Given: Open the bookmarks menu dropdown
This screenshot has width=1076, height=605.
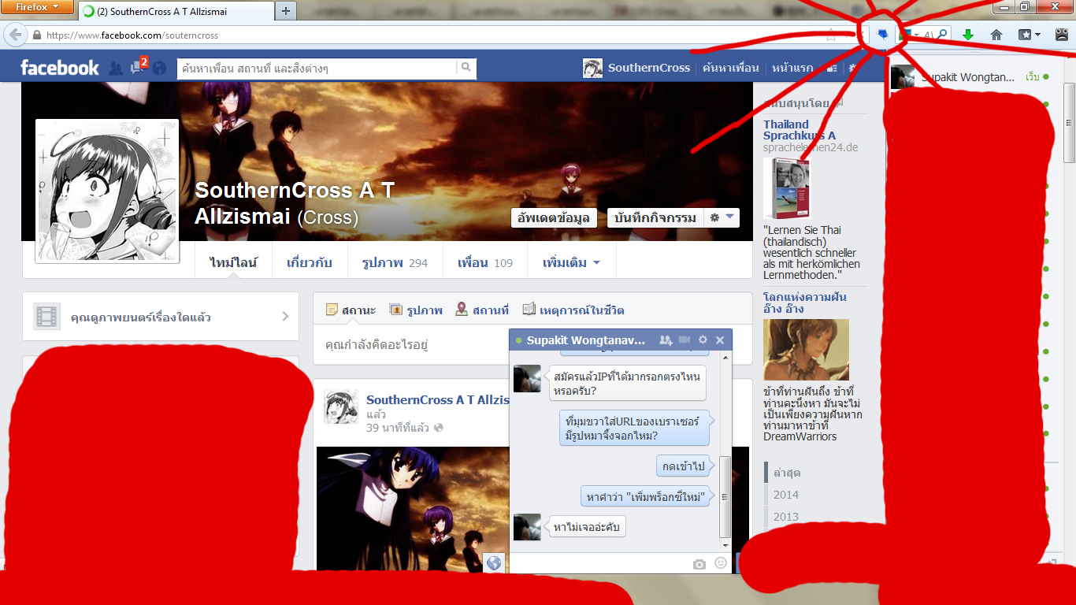Looking at the screenshot, I should [1030, 35].
